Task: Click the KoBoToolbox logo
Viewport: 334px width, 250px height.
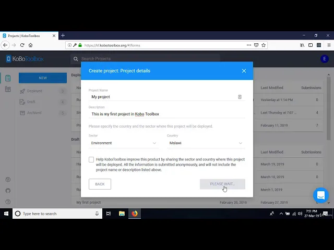Action: point(25,59)
